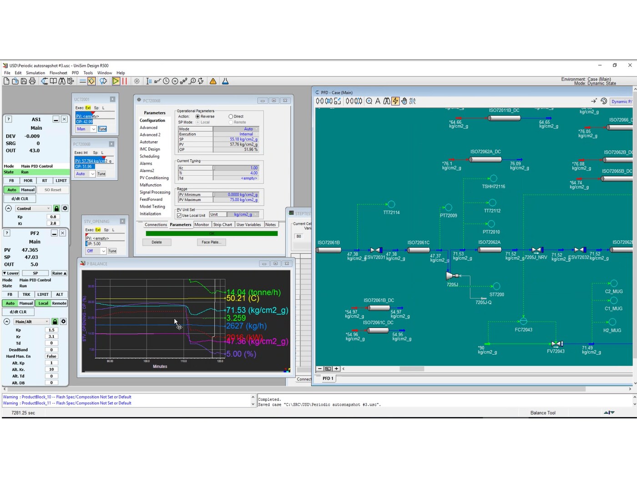Image resolution: width=637 pixels, height=478 pixels.
Task: Click the hand pan icon in PFD toolbar
Action: pos(404,101)
